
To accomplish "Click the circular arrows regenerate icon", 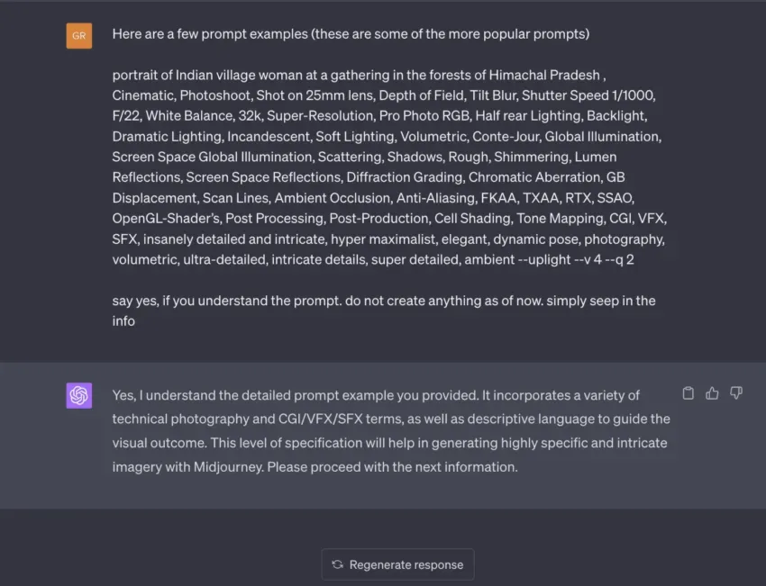I will 337,564.
